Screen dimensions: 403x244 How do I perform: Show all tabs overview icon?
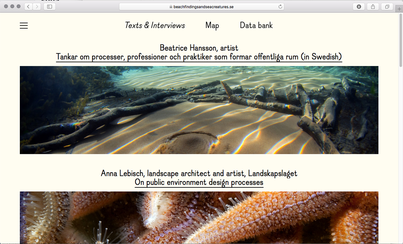coord(387,6)
